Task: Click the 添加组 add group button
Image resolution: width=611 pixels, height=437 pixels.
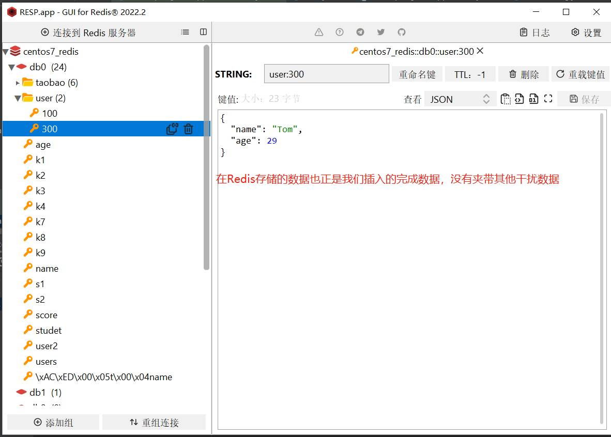Action: [x=53, y=422]
